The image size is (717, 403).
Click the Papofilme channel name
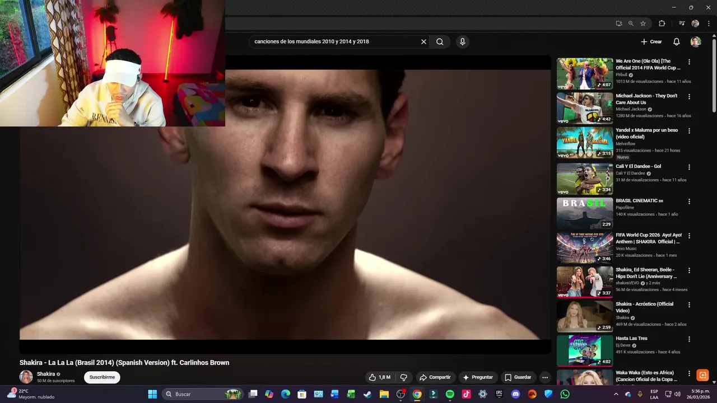625,208
